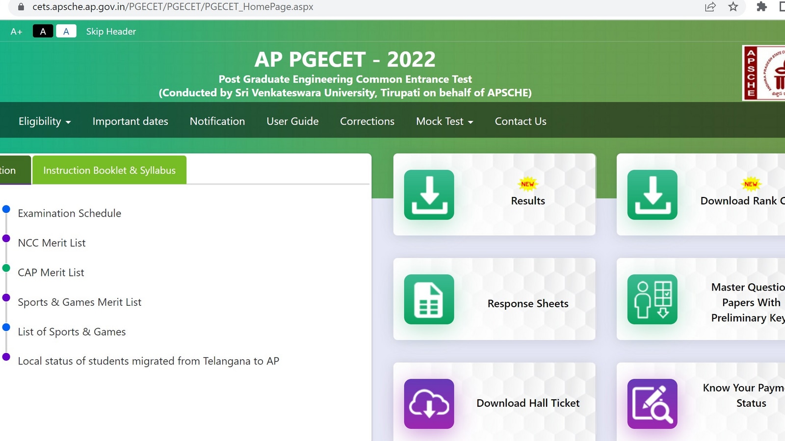The image size is (785, 441).
Task: Click the Know Your Payment Status icon
Action: (x=652, y=404)
